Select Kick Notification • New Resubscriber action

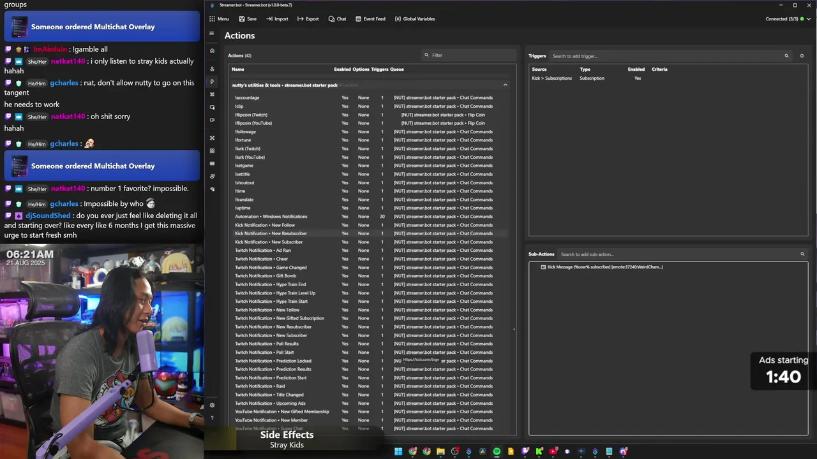pos(271,233)
